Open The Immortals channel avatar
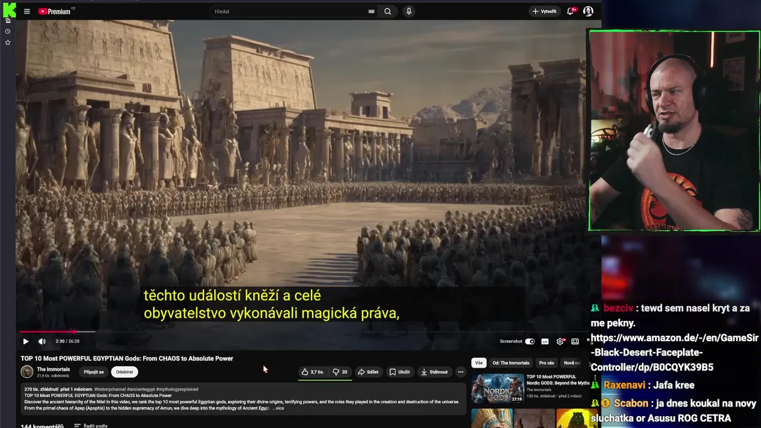Viewport: 761px width, 428px height. pyautogui.click(x=27, y=372)
